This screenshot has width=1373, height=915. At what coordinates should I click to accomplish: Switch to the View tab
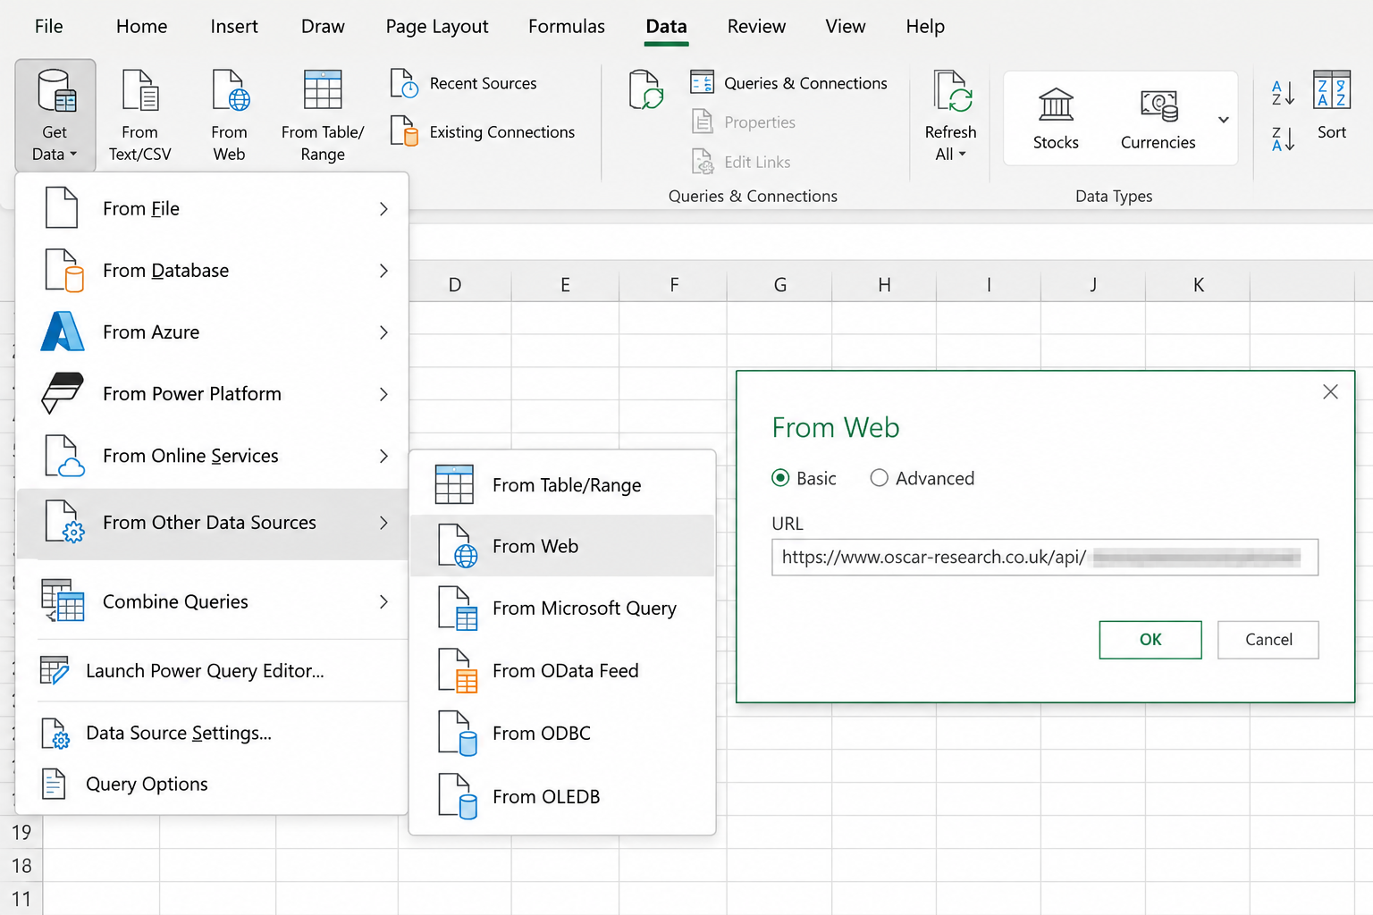click(846, 26)
